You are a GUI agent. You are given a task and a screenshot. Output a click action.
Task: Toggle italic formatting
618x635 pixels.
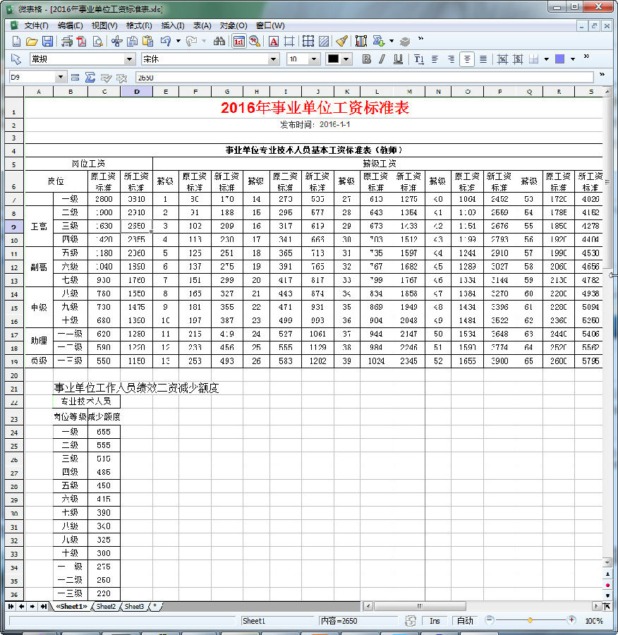tap(382, 59)
